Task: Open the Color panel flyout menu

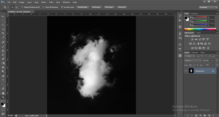Action: pos(217,14)
